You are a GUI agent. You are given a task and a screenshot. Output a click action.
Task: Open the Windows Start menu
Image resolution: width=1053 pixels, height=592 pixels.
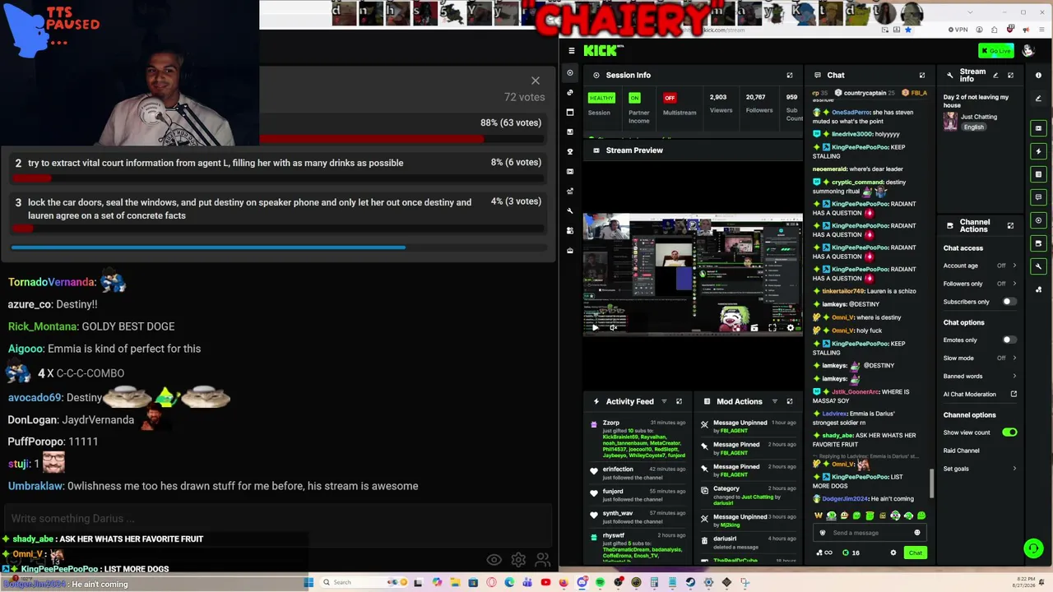coord(308,582)
